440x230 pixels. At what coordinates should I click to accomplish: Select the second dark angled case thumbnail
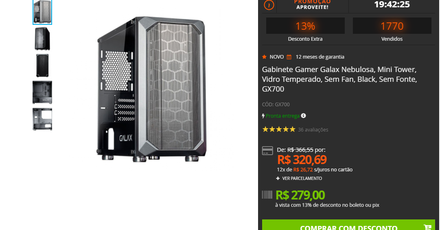point(42,39)
